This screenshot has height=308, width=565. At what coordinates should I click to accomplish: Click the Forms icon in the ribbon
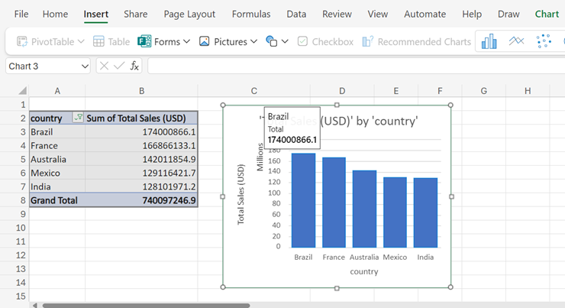144,41
